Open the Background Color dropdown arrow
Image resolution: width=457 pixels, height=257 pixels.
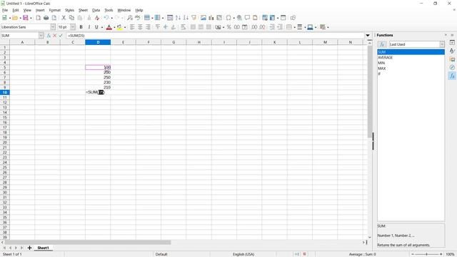coord(125,27)
